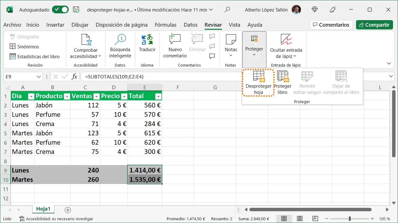Click Desproteger hoja icon
Screen dimensions: 398x223
coord(258,77)
